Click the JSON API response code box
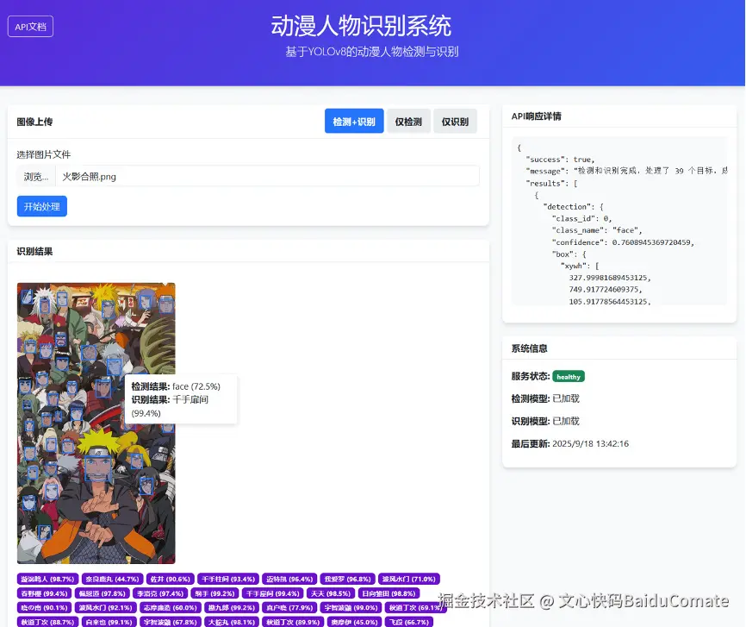This screenshot has height=627, width=746. 619,221
